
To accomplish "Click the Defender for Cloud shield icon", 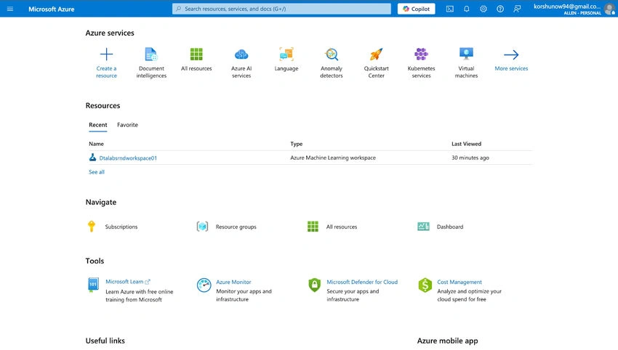I will click(x=315, y=285).
